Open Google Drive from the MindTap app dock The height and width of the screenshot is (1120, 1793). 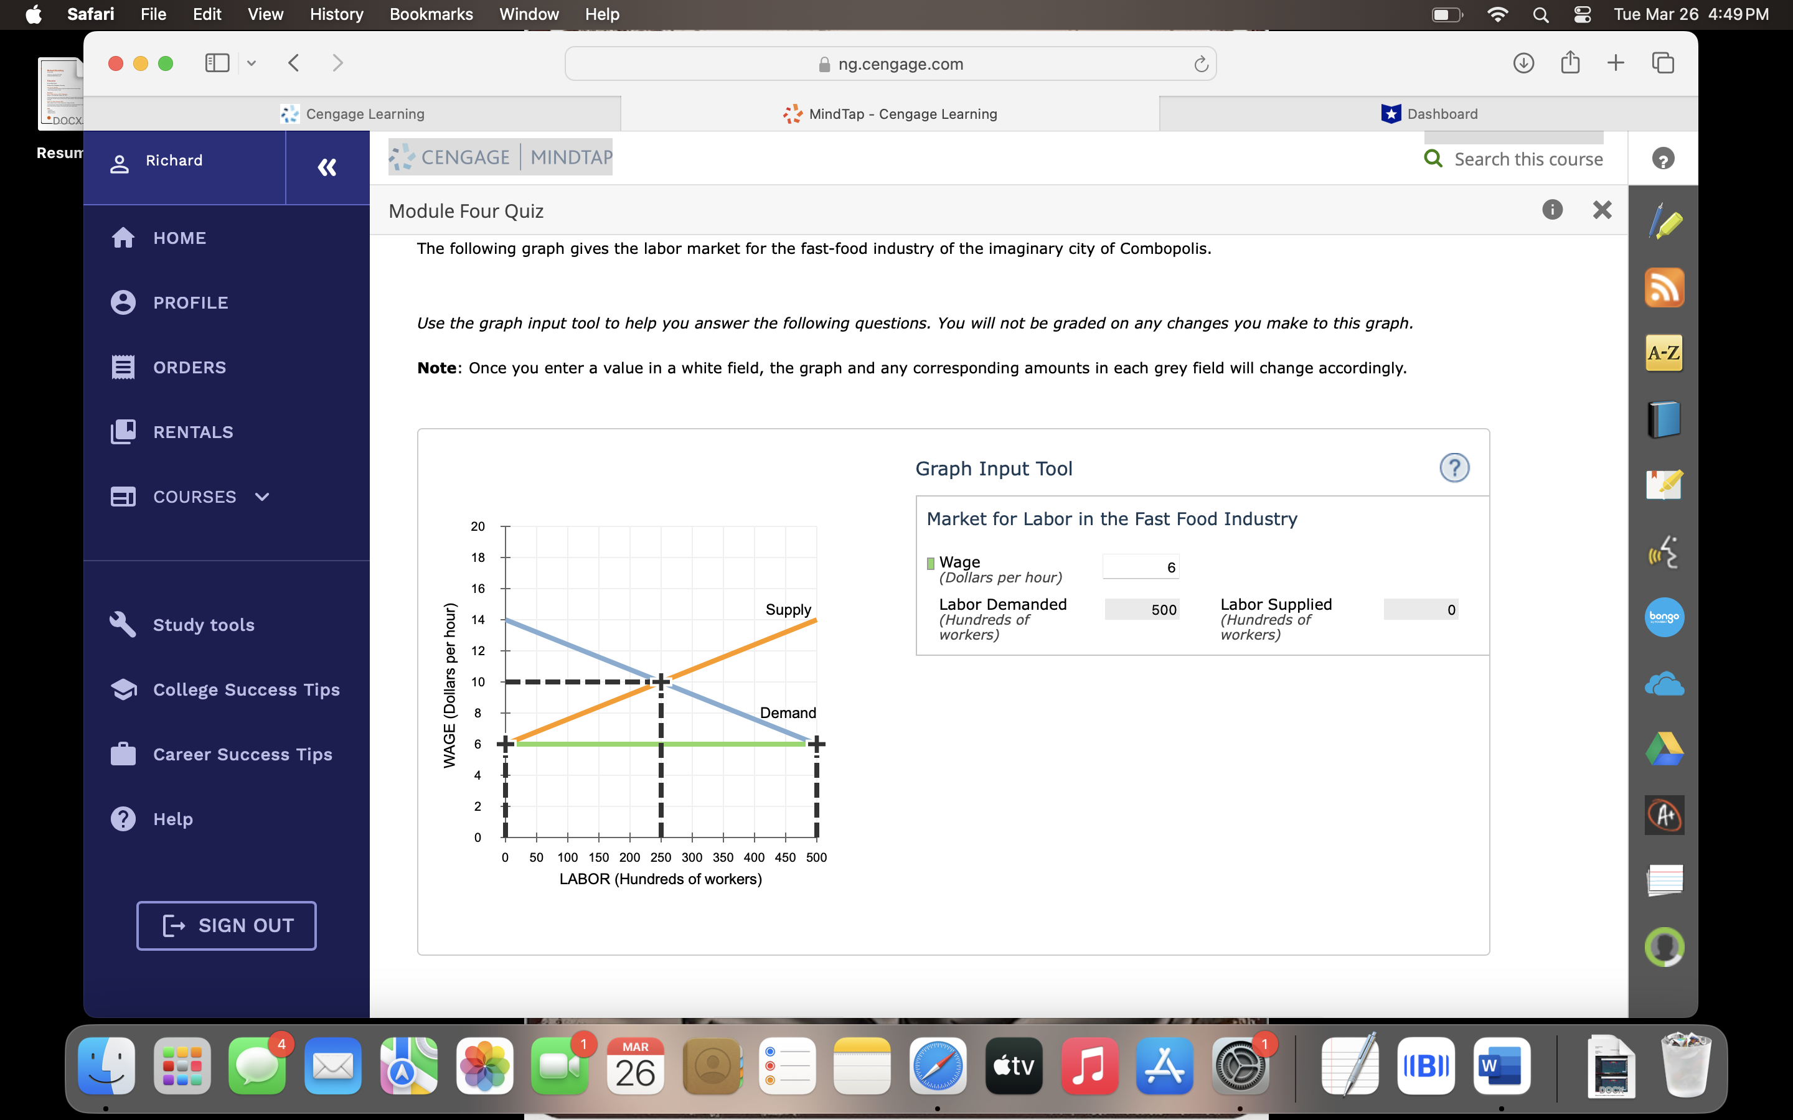point(1665,748)
